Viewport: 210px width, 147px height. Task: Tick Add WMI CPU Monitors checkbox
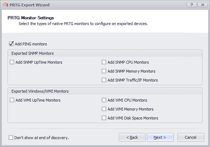pyautogui.click(x=104, y=100)
